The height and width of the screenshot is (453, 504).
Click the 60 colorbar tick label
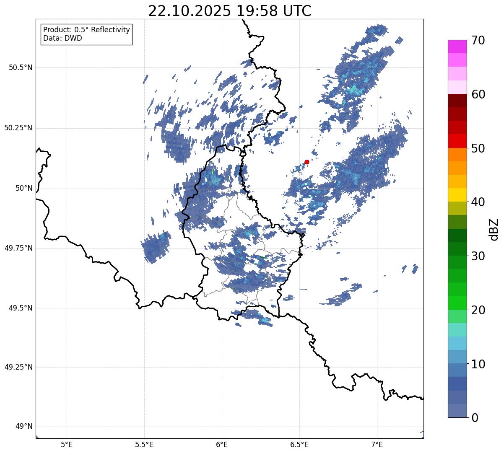(x=478, y=94)
